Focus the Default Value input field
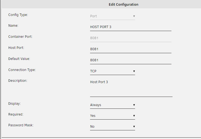201x139 pixels. point(131,60)
